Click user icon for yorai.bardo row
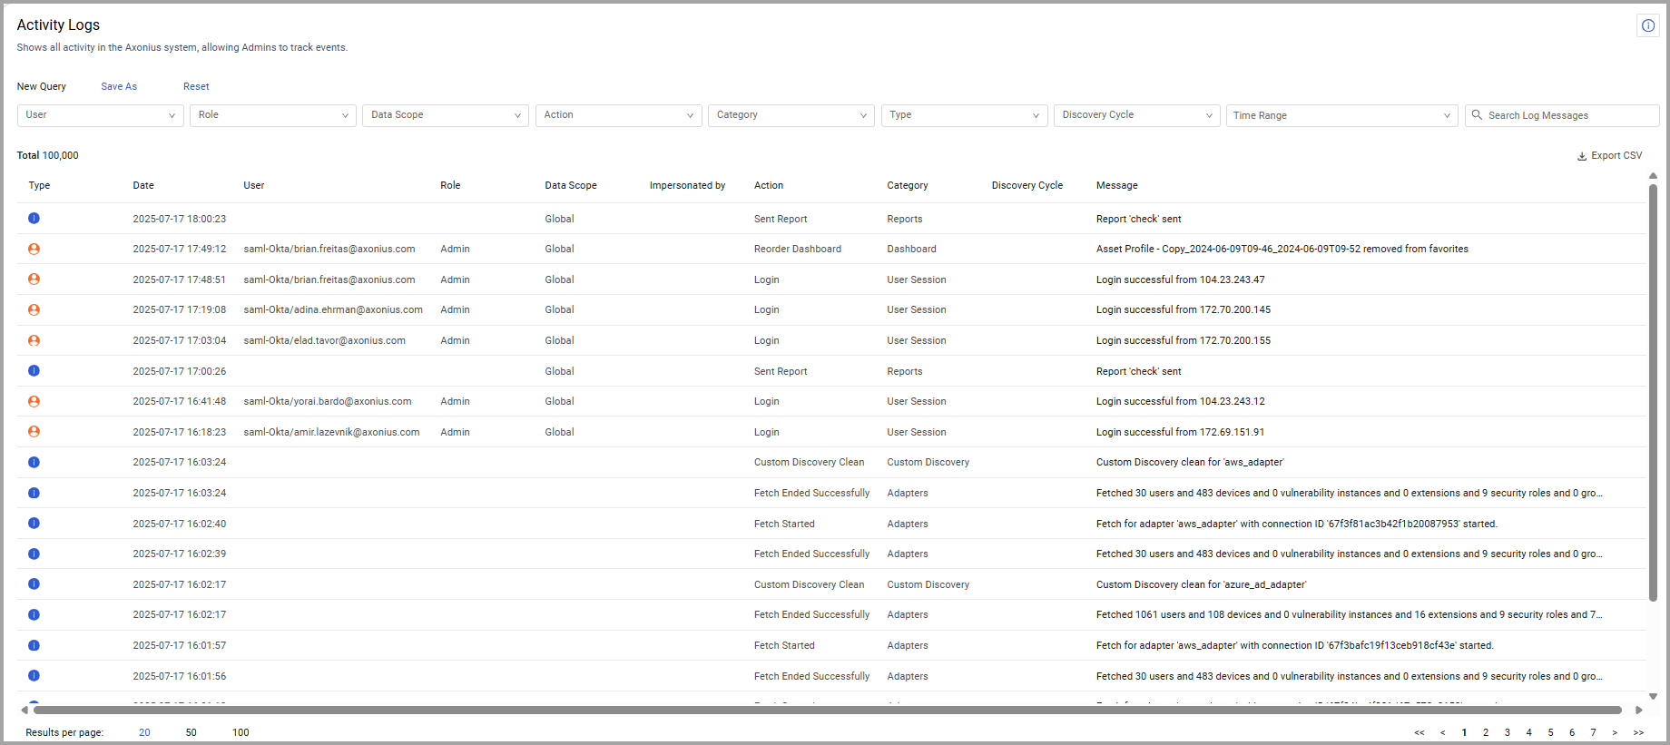 [x=34, y=401]
